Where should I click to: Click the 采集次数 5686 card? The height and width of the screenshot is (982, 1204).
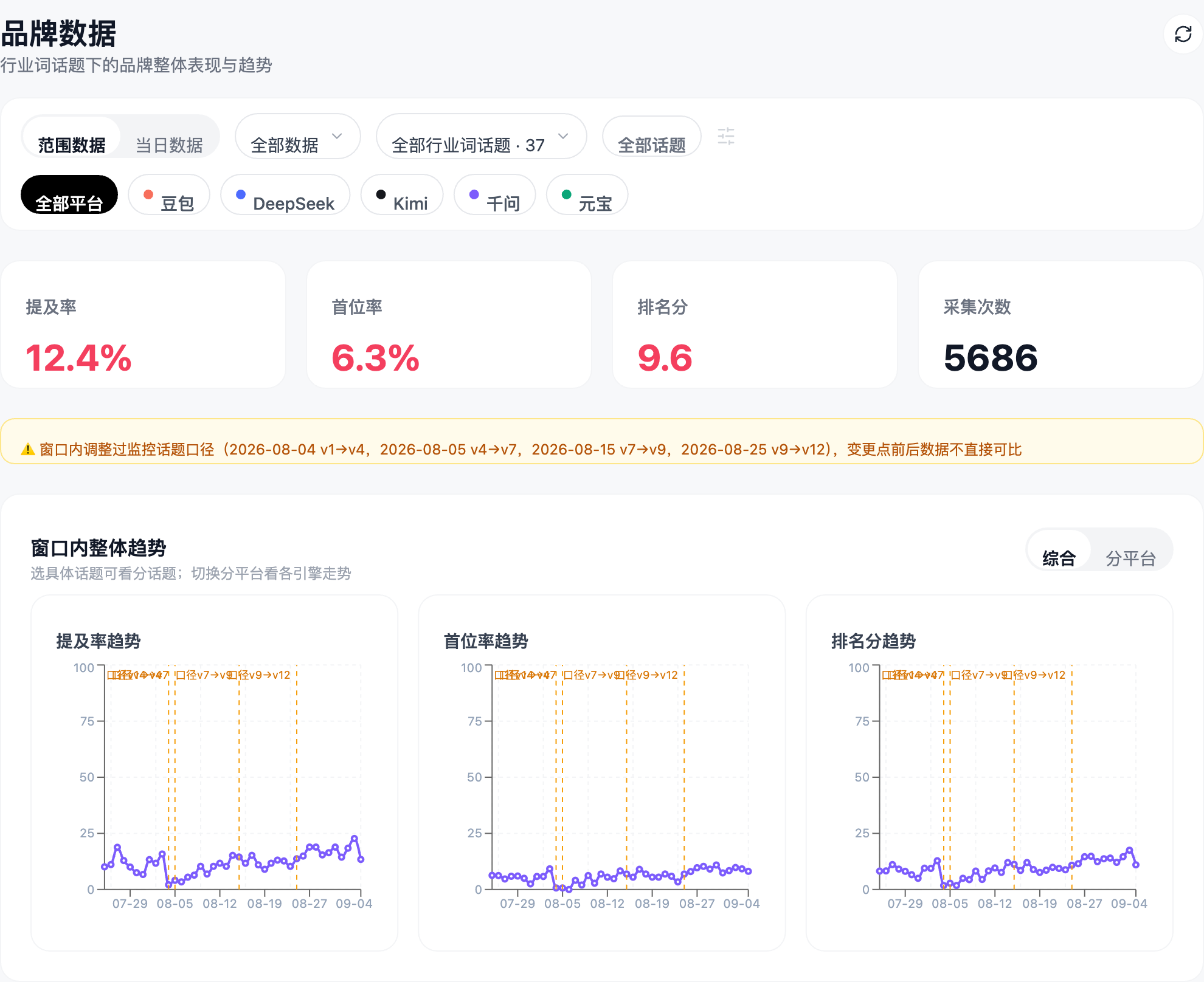(1061, 324)
